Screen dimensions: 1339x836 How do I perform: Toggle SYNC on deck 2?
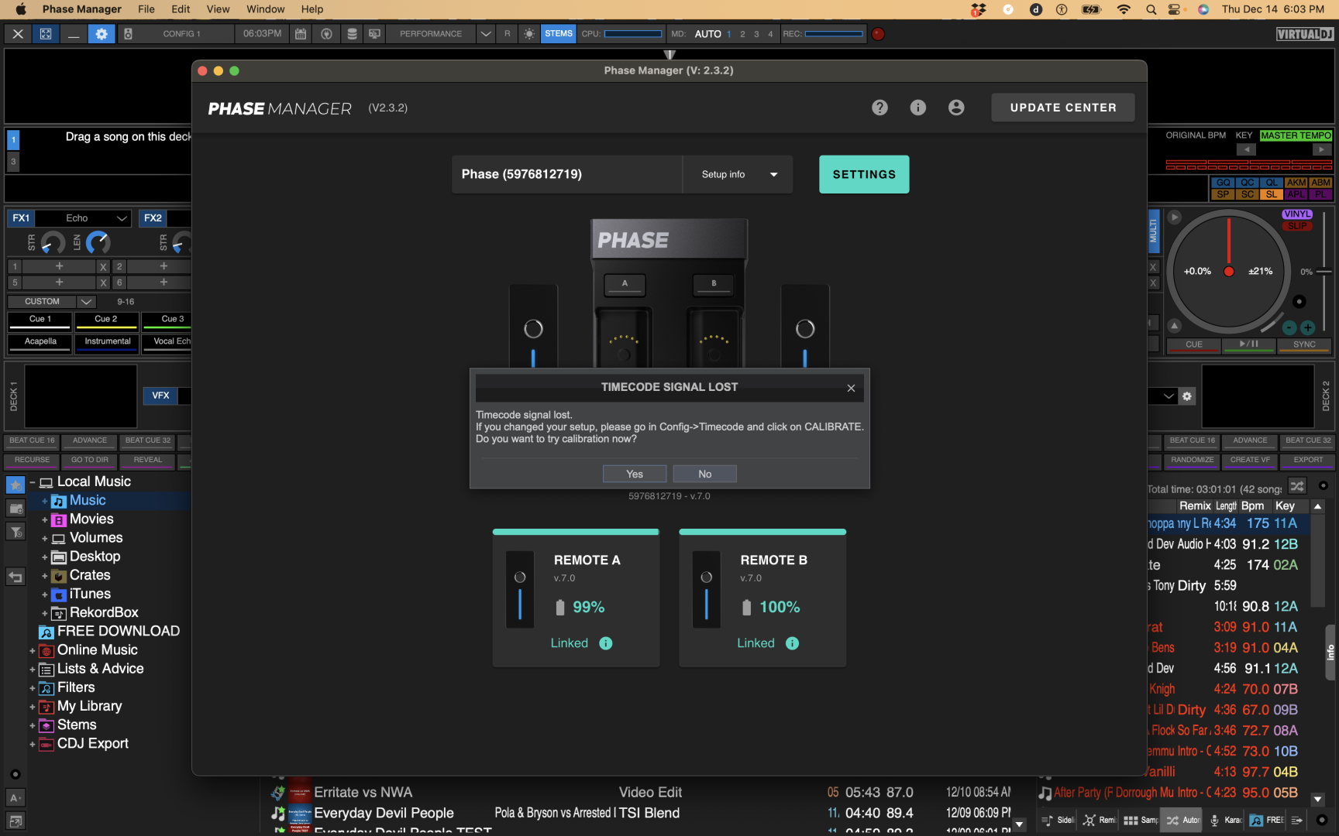[1304, 344]
